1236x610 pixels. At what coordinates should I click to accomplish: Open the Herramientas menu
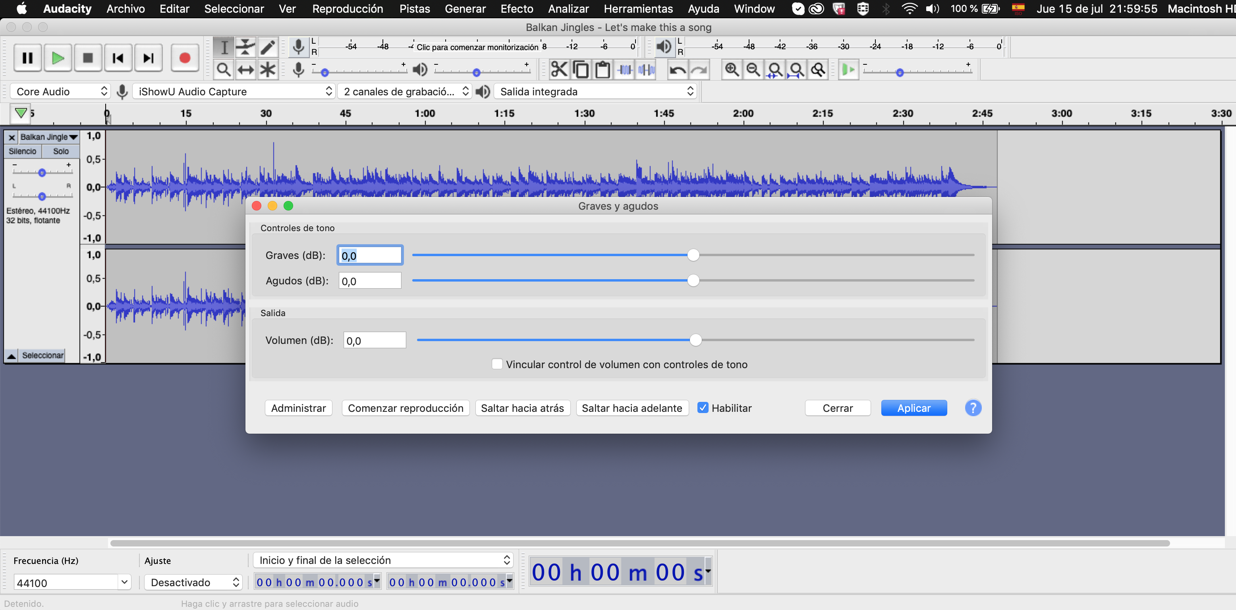638,9
